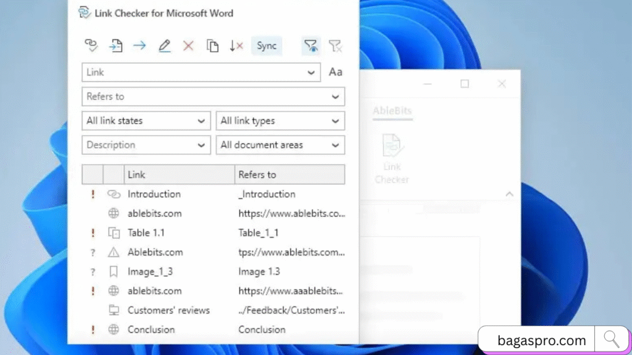Open the edit link tool
632x355 pixels.
pyautogui.click(x=164, y=46)
